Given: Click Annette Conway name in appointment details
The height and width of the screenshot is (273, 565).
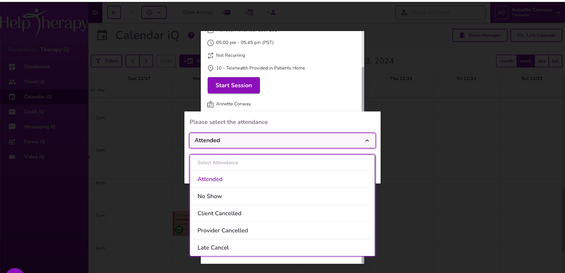Looking at the screenshot, I should [233, 104].
